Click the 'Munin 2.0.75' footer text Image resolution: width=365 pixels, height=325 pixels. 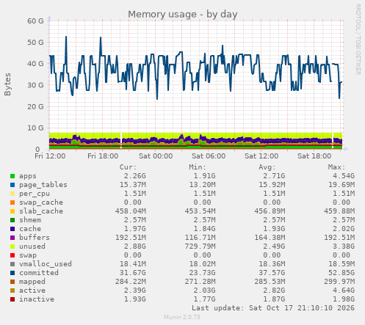pos(182,317)
